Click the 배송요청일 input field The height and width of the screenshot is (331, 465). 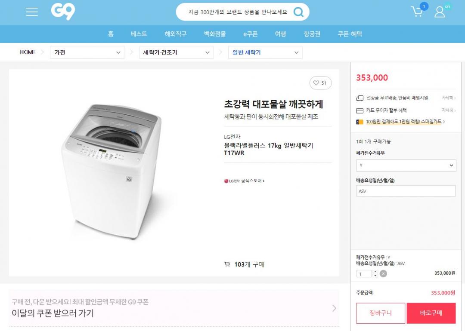tap(406, 191)
